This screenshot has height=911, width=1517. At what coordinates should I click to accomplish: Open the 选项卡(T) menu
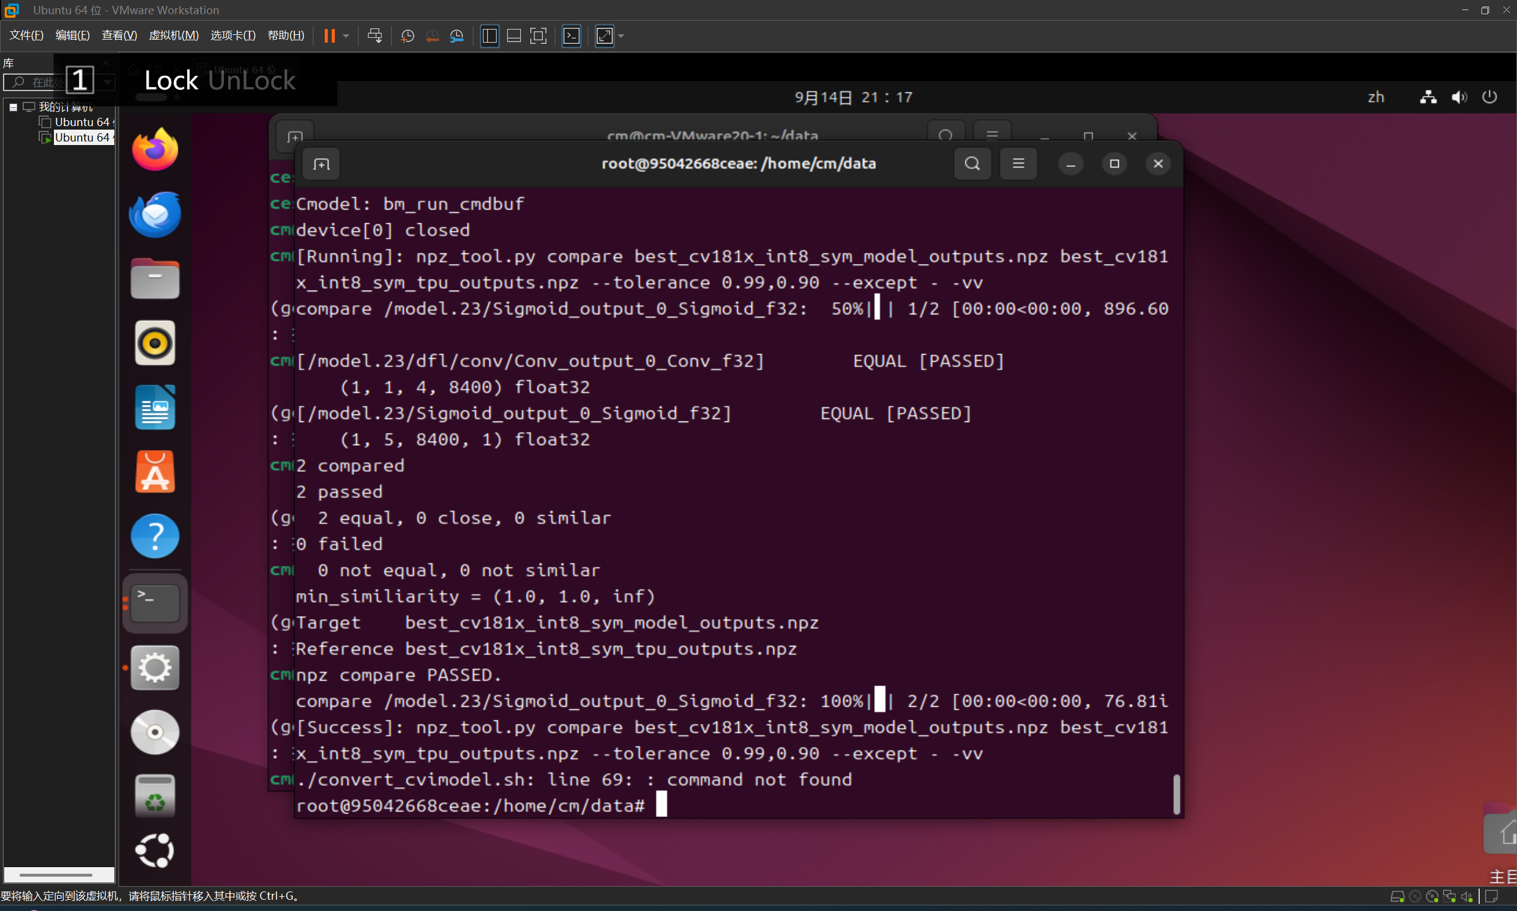[x=233, y=36]
